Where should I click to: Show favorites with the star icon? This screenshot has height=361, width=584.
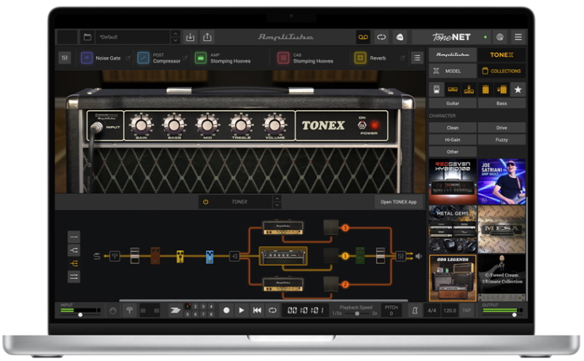(x=518, y=90)
